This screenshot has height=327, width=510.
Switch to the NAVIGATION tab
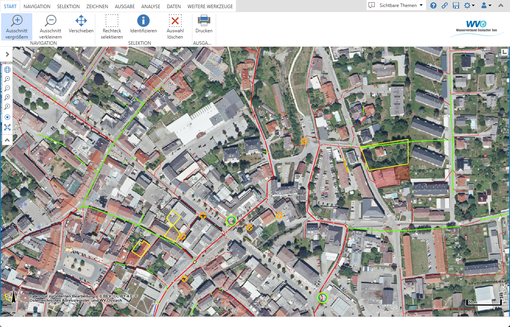37,7
